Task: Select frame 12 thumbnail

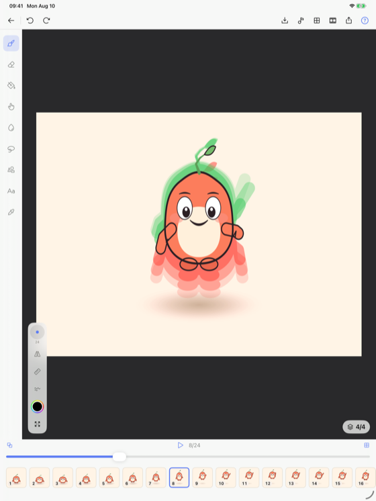Action: click(x=272, y=477)
